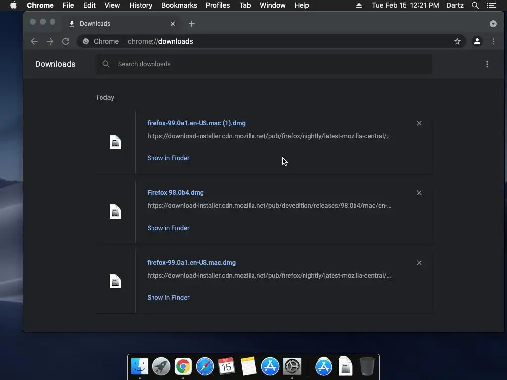Open the Bookmarks menu
The width and height of the screenshot is (507, 380).
point(179,5)
